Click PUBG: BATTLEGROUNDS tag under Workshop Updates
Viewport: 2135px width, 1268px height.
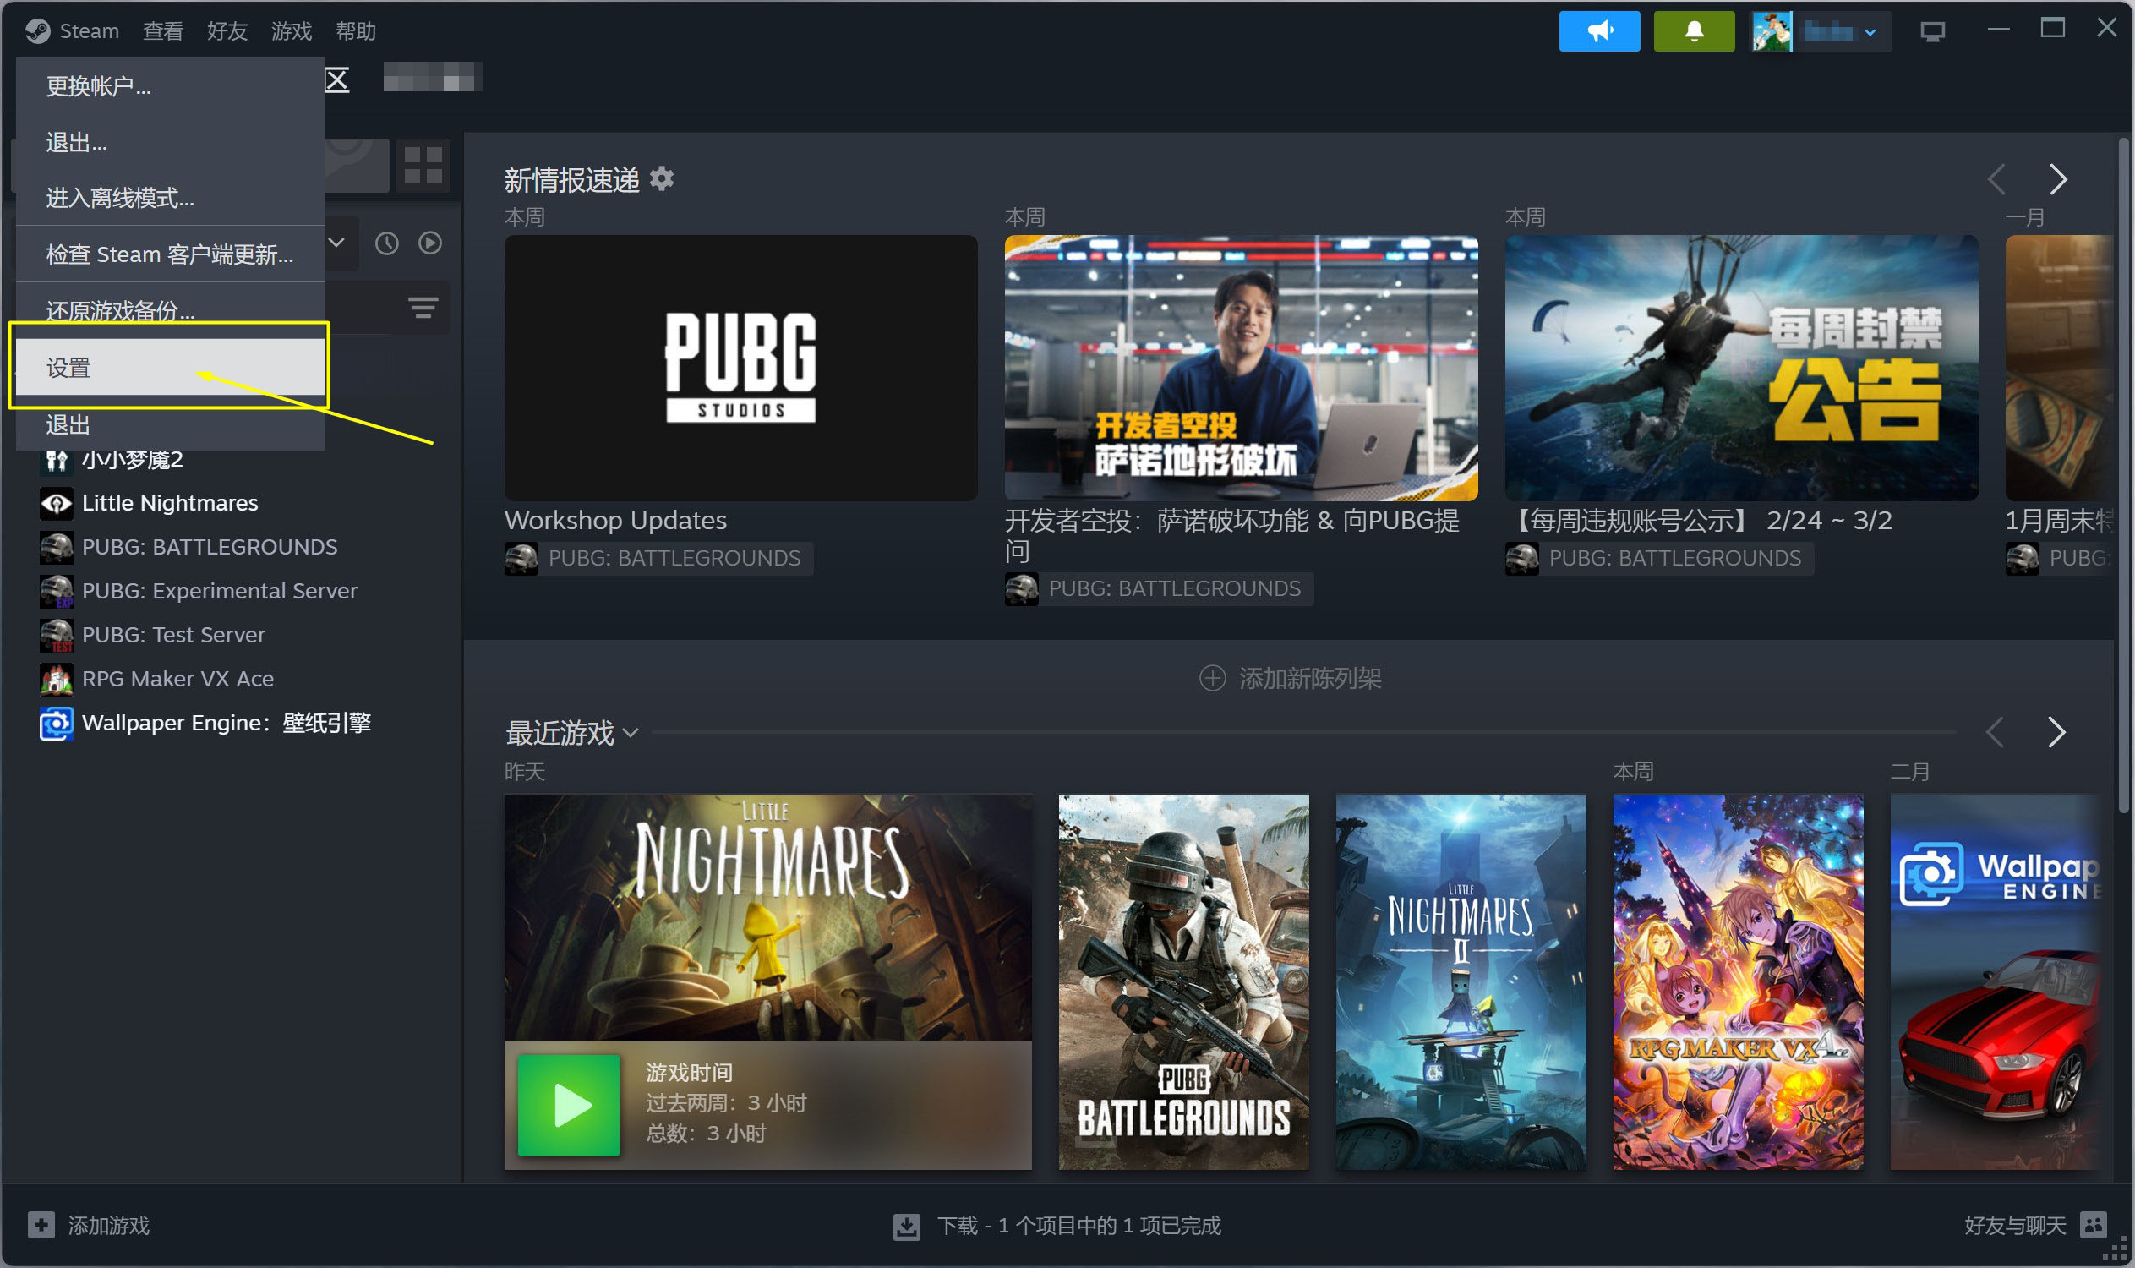pyautogui.click(x=658, y=558)
